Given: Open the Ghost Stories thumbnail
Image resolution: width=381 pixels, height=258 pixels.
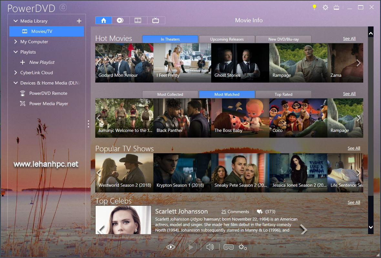Looking at the screenshot, I should click(240, 63).
